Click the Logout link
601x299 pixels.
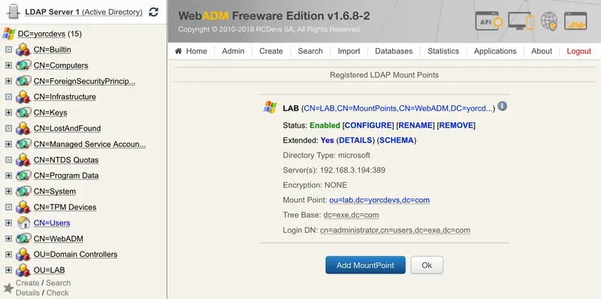tap(578, 51)
